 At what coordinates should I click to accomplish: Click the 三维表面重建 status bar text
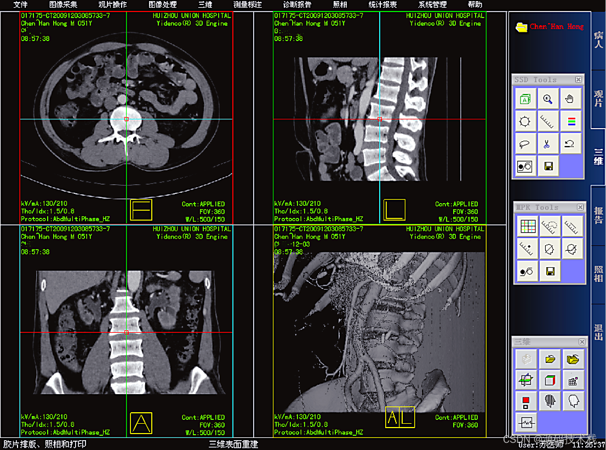pyautogui.click(x=233, y=444)
